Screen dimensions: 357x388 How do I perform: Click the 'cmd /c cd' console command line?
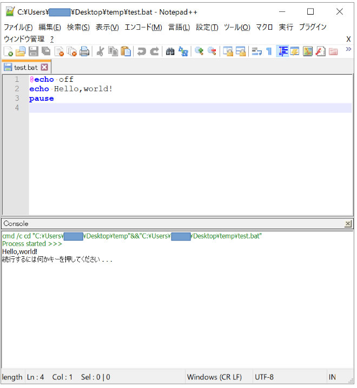point(132,236)
